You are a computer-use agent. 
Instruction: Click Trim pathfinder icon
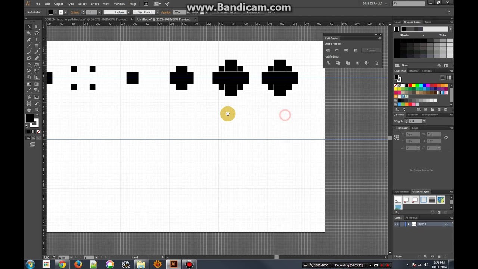tap(338, 63)
